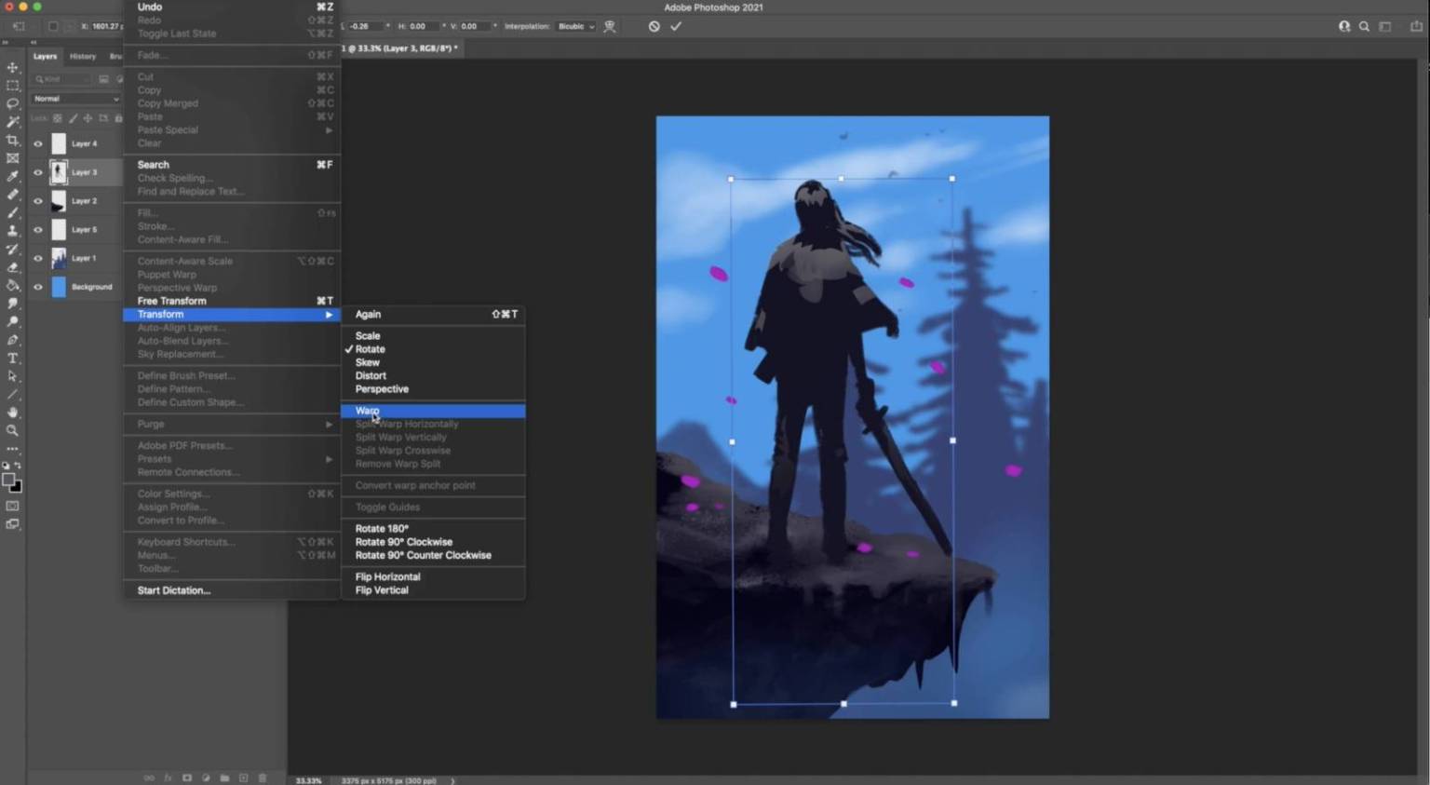Select the Move tool

point(13,68)
